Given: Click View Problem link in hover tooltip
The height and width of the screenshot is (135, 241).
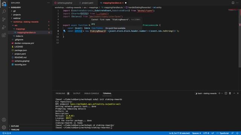Looking at the screenshot, I should tap(97, 28).
